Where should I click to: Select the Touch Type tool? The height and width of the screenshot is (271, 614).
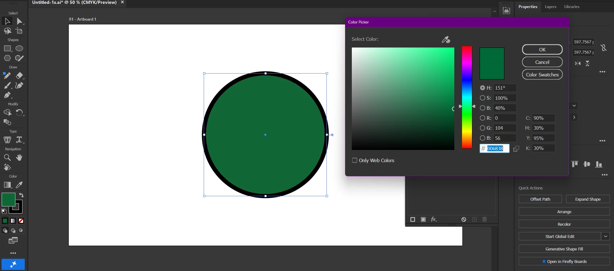[x=7, y=140]
